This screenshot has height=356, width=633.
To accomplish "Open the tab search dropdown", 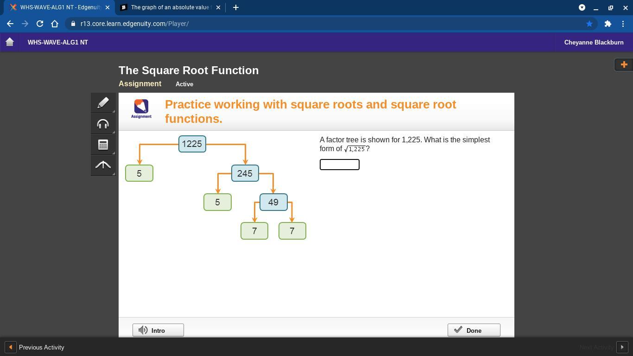I will point(582,7).
